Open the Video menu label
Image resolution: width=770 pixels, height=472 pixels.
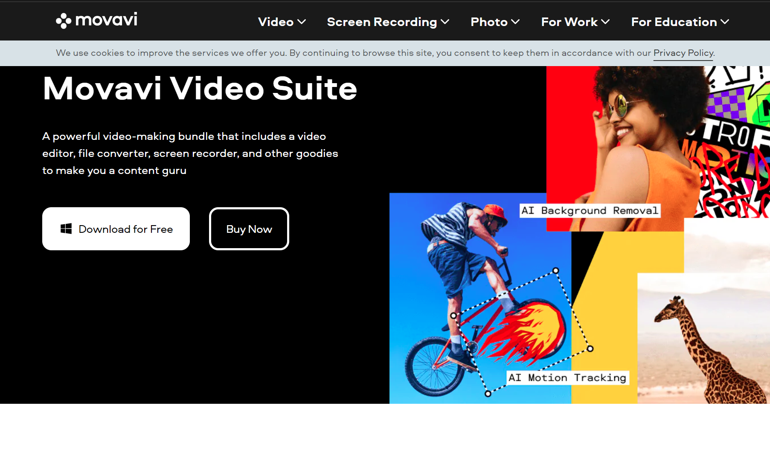point(276,22)
